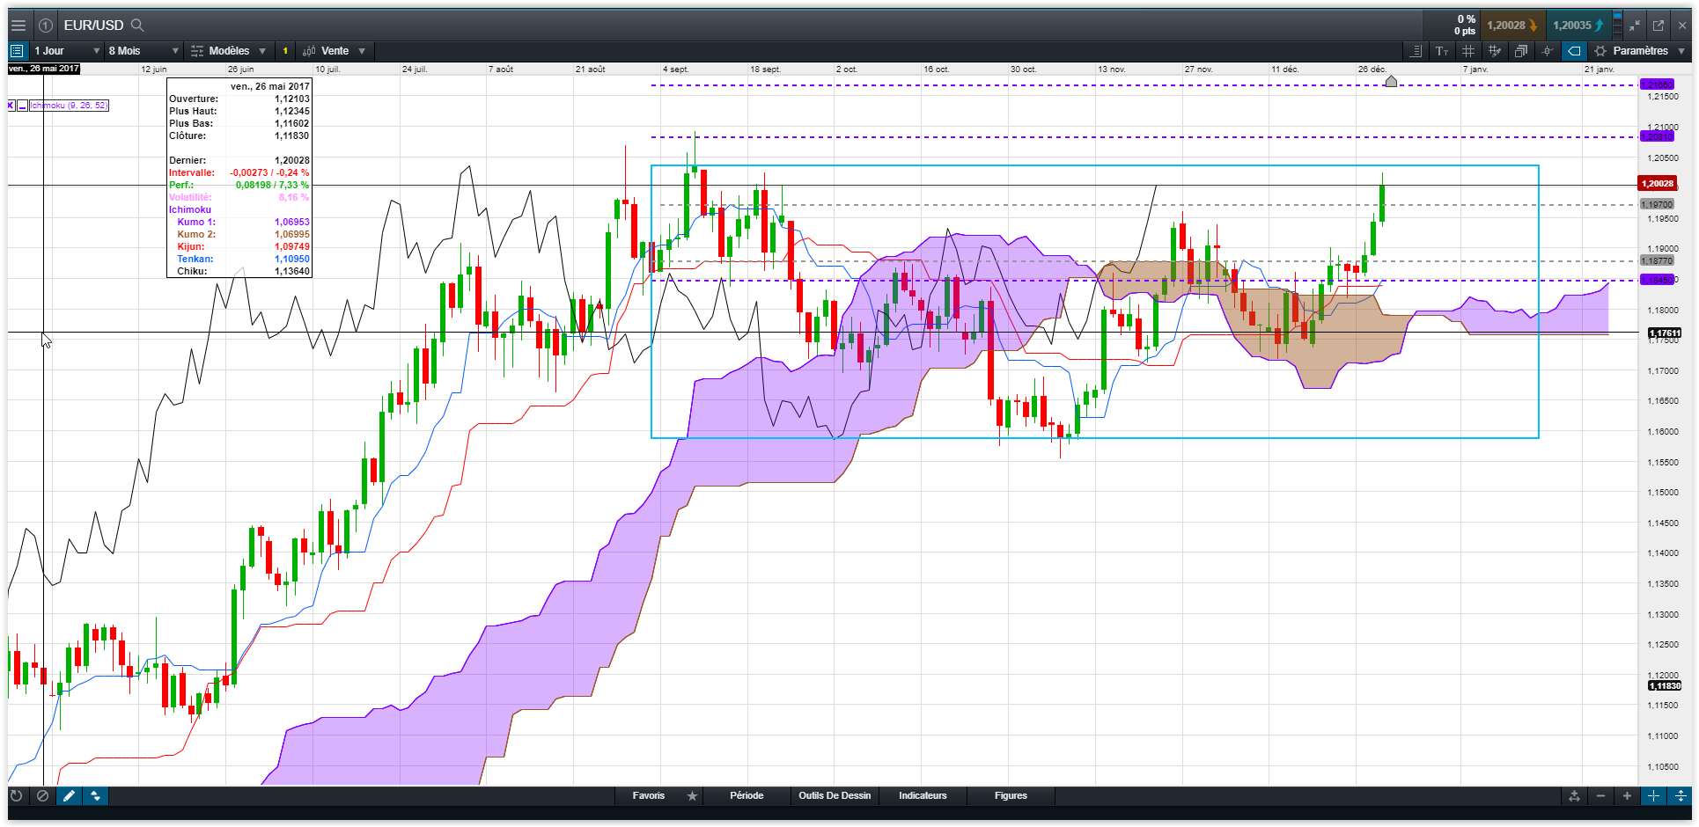Open the Favoris tab
Screen dimensions: 1699x827
click(649, 796)
